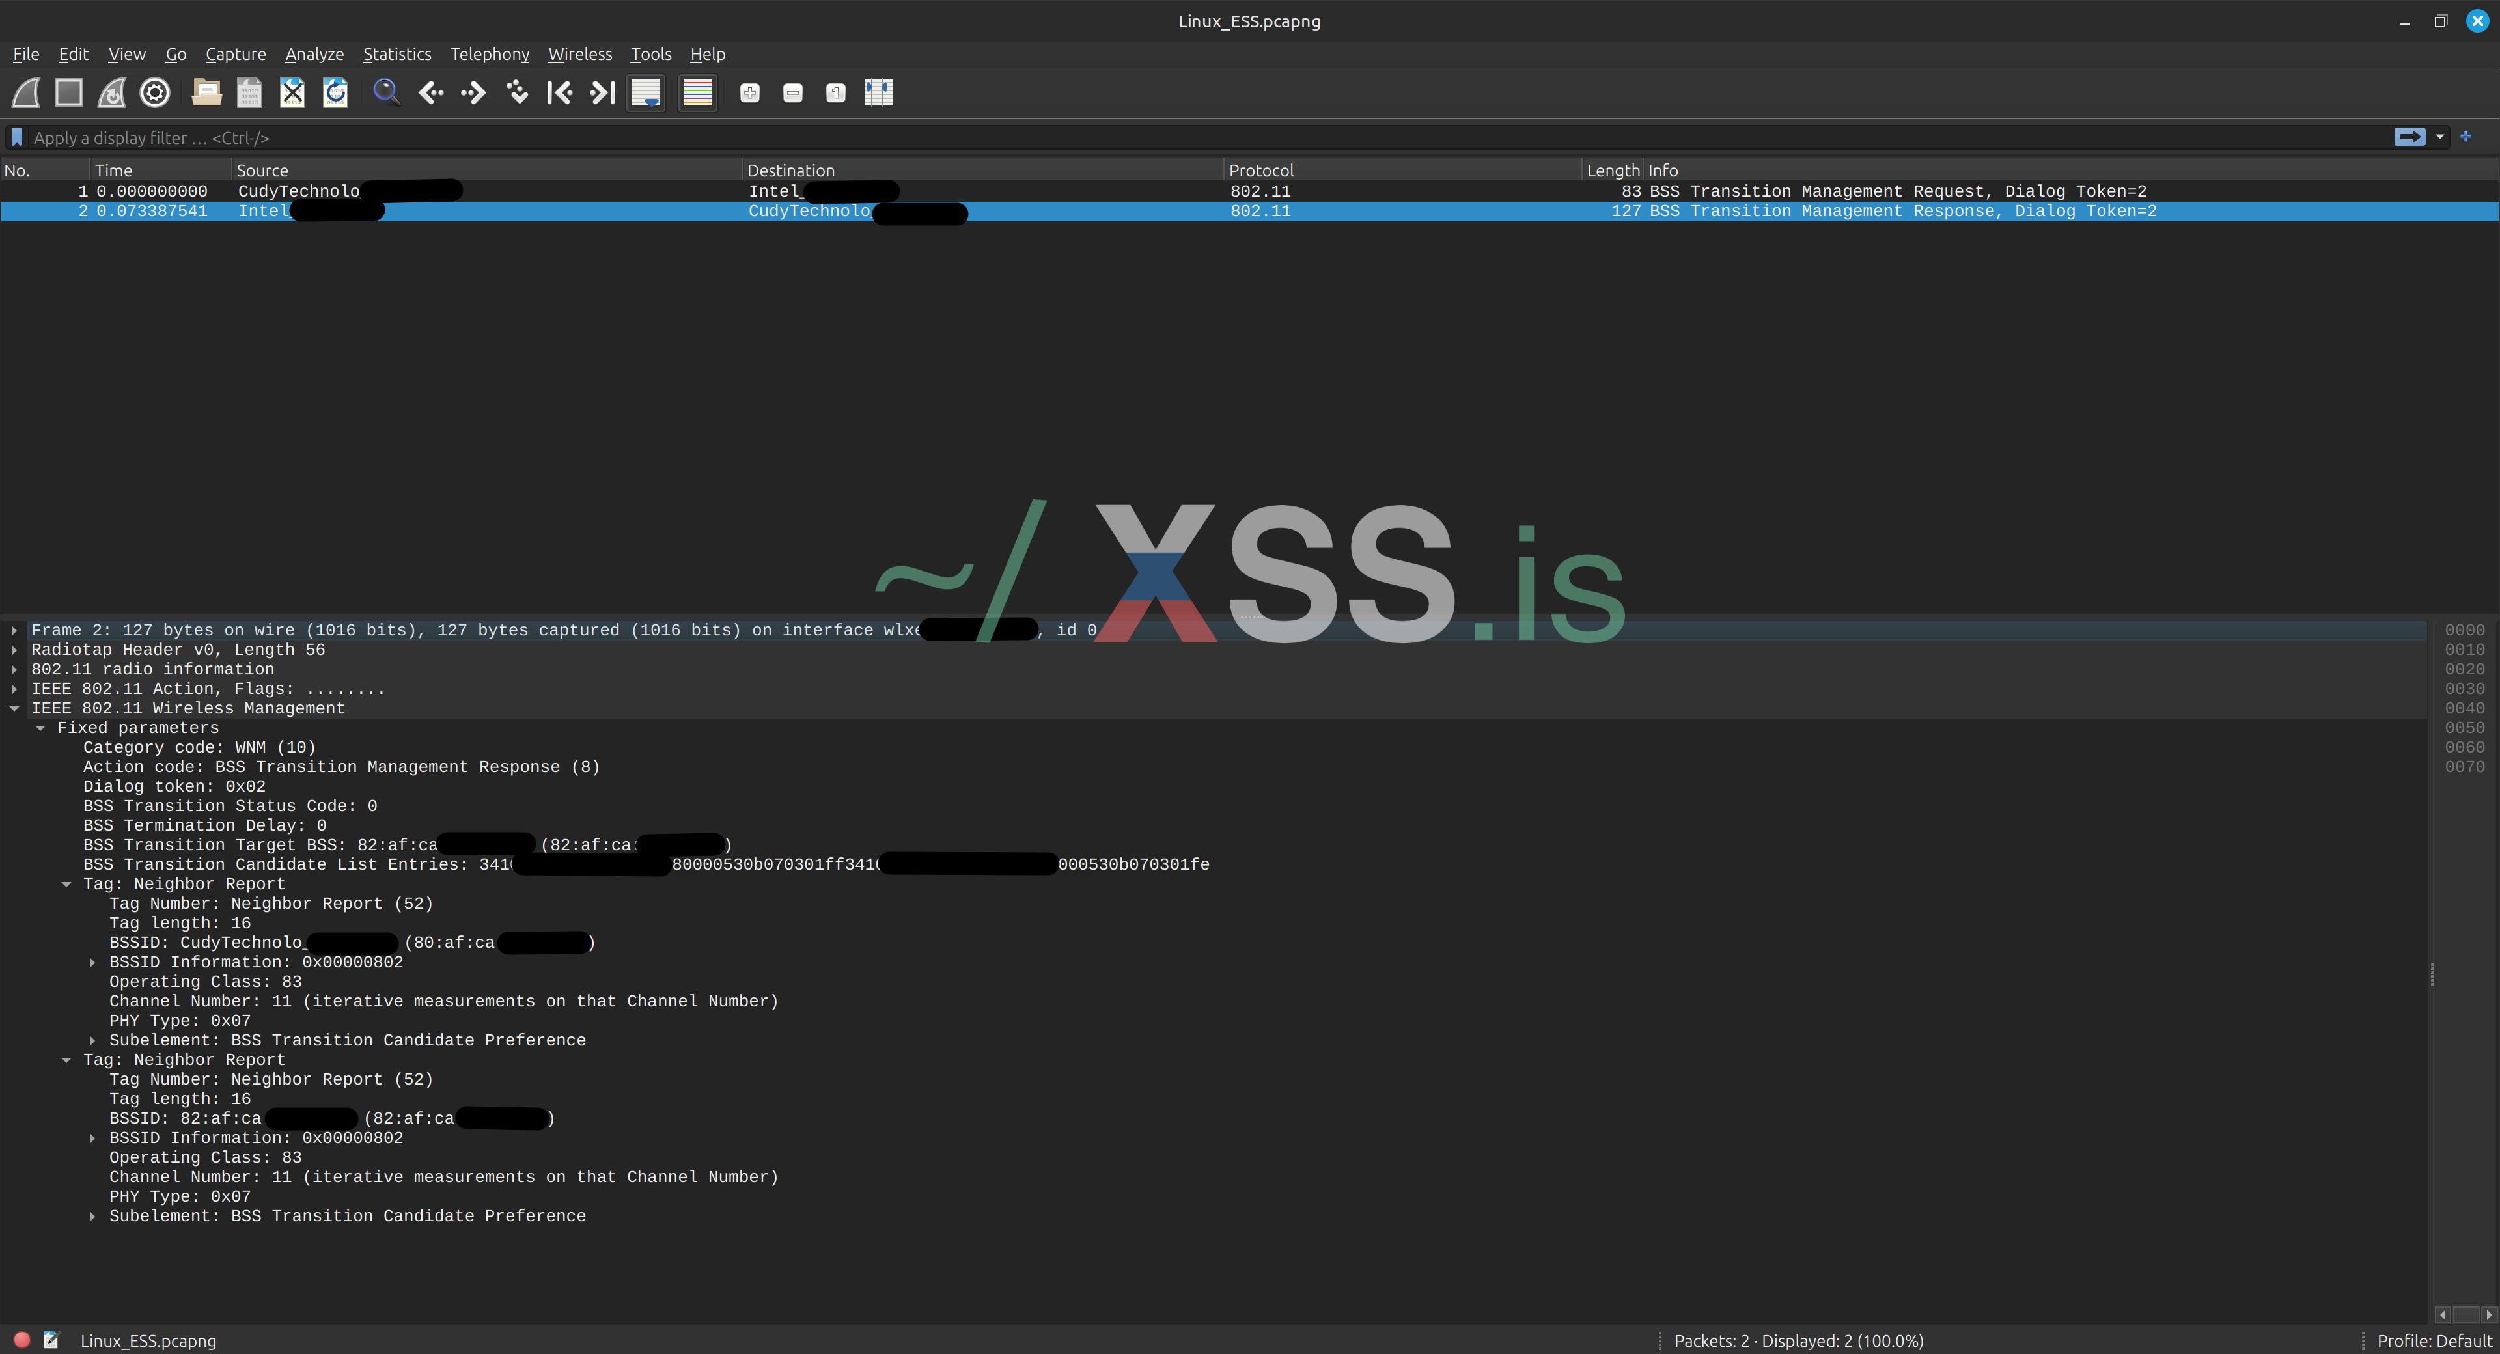Open the Wireless menu
The image size is (2500, 1354).
pos(579,54)
